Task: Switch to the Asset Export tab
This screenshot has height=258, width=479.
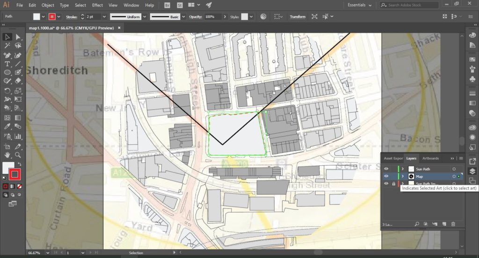Action: tap(393, 158)
